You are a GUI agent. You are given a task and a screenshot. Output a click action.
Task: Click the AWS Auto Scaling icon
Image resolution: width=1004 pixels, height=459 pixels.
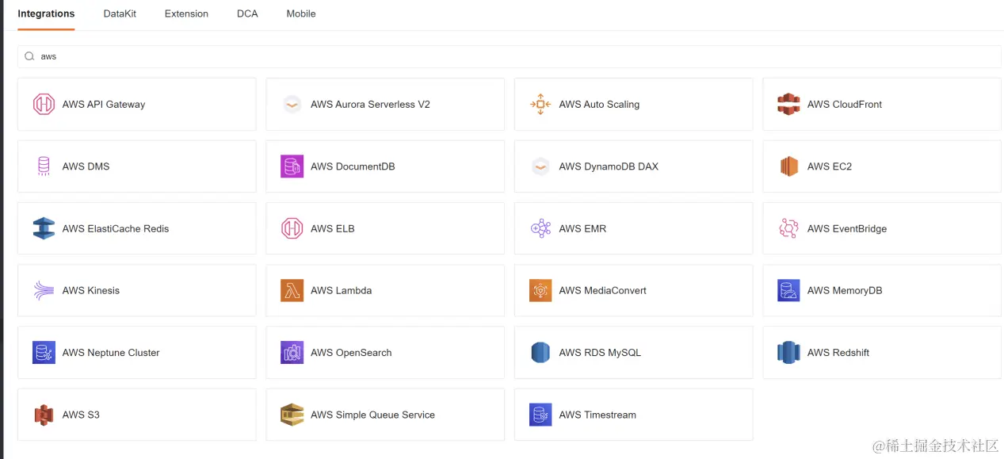click(540, 105)
